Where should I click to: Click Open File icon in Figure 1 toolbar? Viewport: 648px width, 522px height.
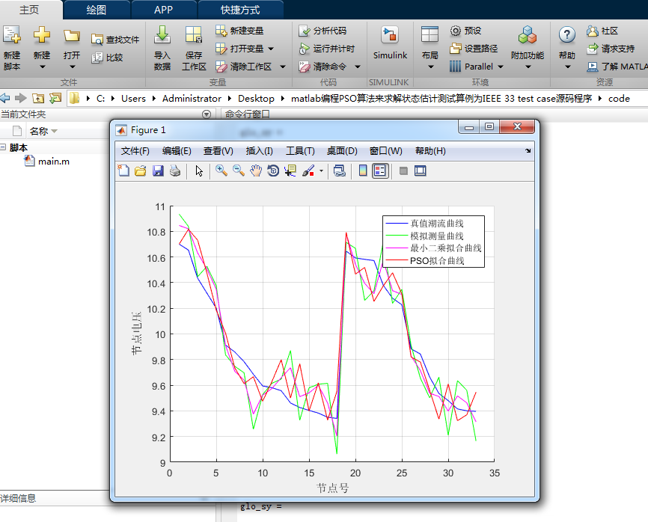[x=141, y=171]
